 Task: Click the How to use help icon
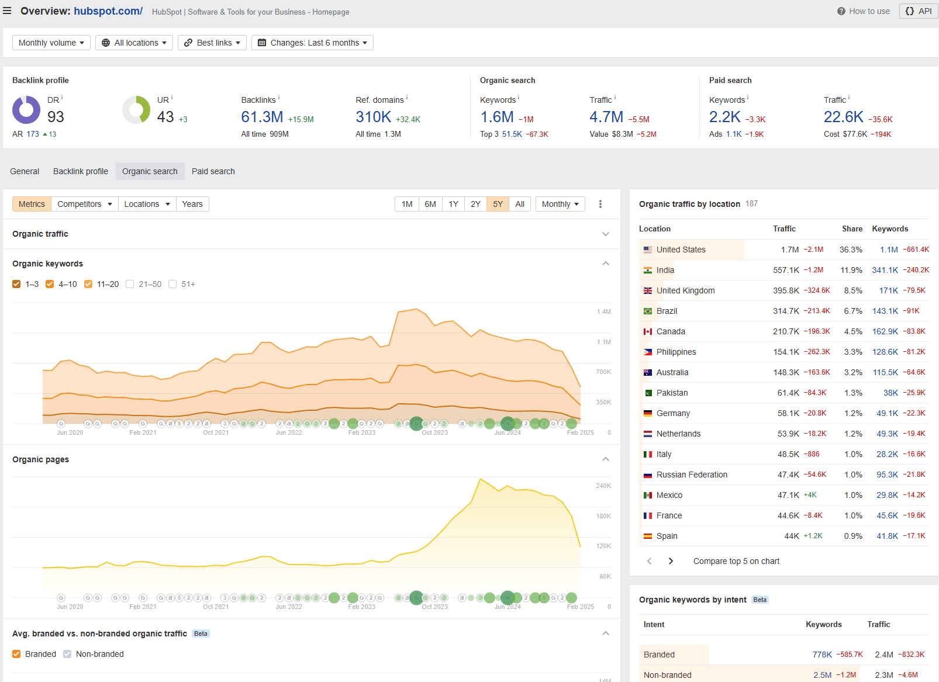pos(841,11)
